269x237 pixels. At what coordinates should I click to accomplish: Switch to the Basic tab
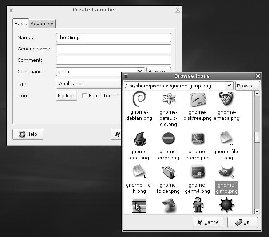pyautogui.click(x=20, y=23)
